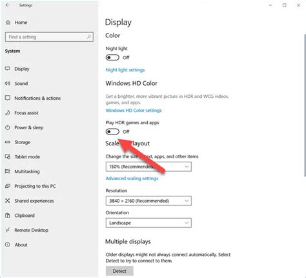Open Windows HD Color settings link
306x278 pixels.
[134, 111]
